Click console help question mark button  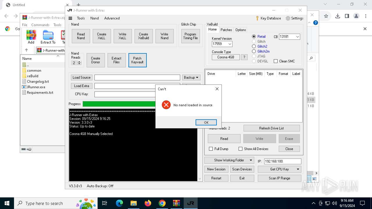tap(244, 57)
